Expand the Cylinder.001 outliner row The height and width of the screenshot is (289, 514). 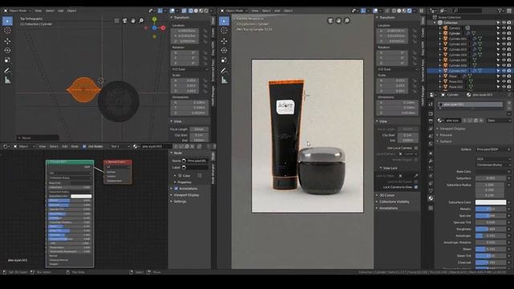pos(440,39)
